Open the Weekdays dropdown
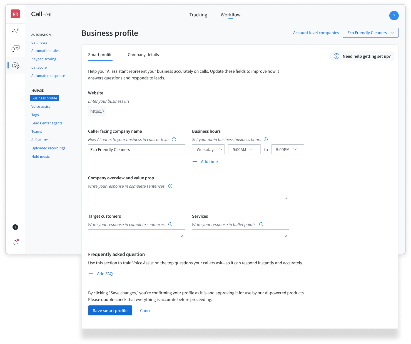 tap(208, 149)
